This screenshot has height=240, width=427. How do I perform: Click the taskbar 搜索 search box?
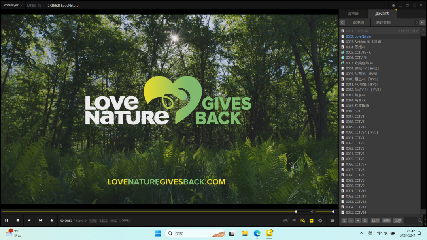196,233
